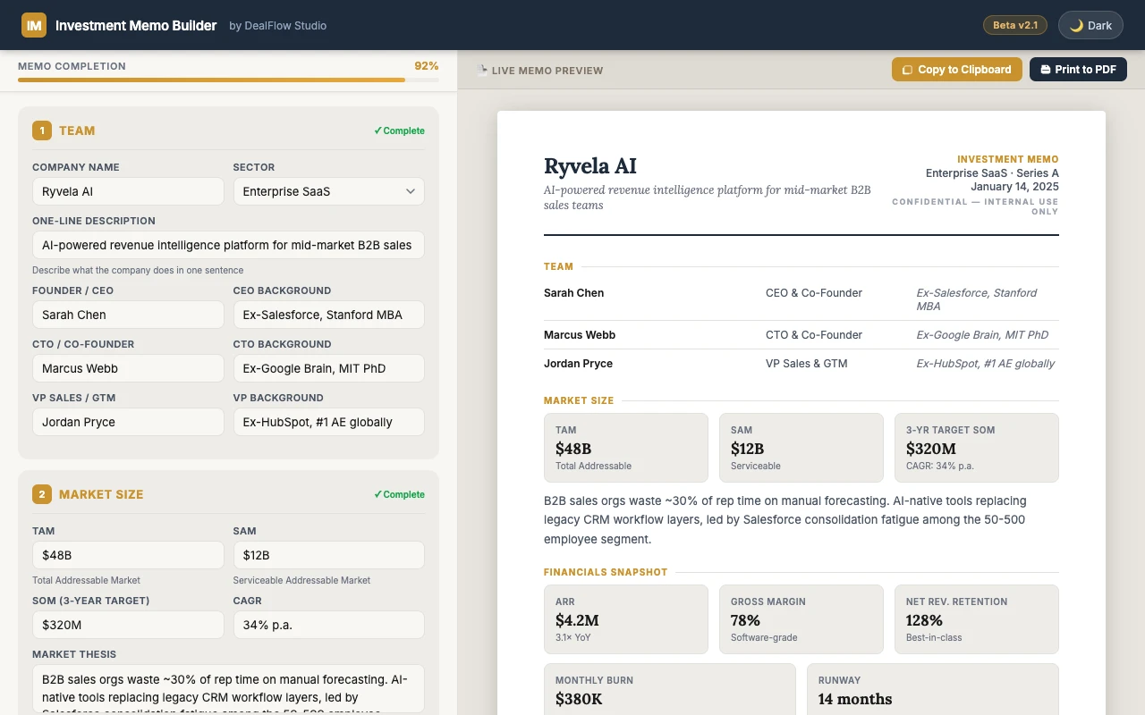This screenshot has height=715, width=1145.
Task: Select the CTO / Co-Founder field
Action: (128, 368)
